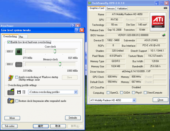Click the ATI Radeon logo
Viewport: 170px width, 131px height.
tap(158, 22)
